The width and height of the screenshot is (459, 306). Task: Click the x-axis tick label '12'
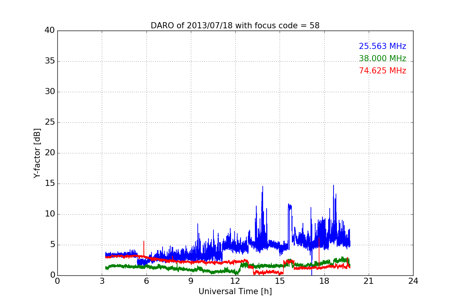[x=235, y=281]
